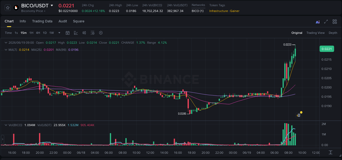
Task: Click the Vol(BICO) 1.094M value
Action: click(x=30, y=125)
